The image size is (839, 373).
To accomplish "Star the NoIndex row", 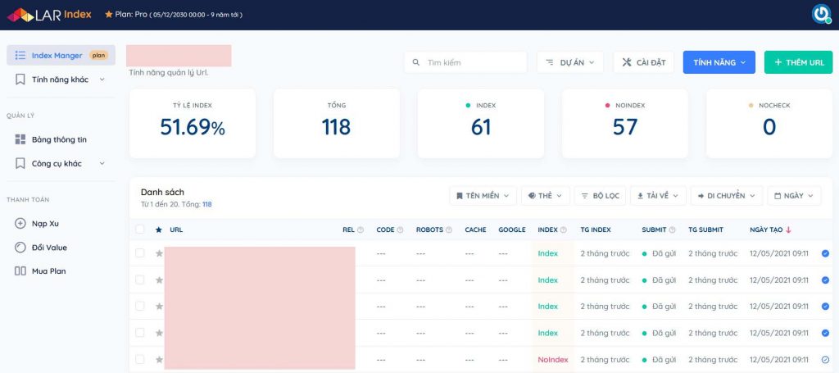I will coord(159,360).
